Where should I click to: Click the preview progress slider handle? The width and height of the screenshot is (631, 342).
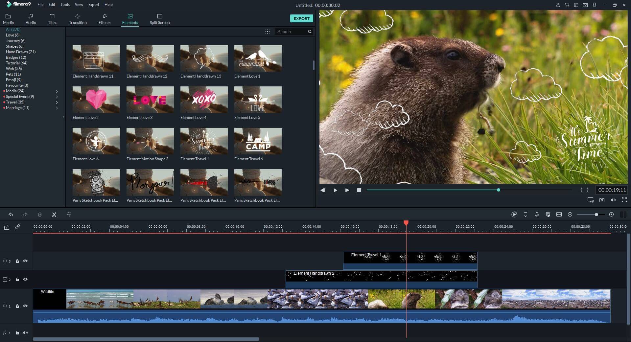coord(499,190)
